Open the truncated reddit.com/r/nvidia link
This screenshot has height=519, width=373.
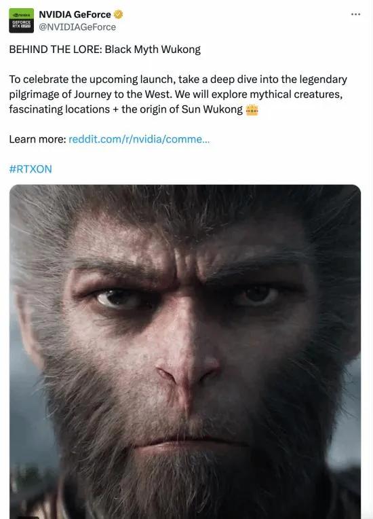(139, 139)
